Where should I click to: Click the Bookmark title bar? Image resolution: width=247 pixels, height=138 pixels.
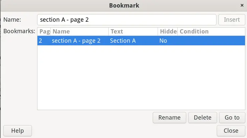pos(123,5)
